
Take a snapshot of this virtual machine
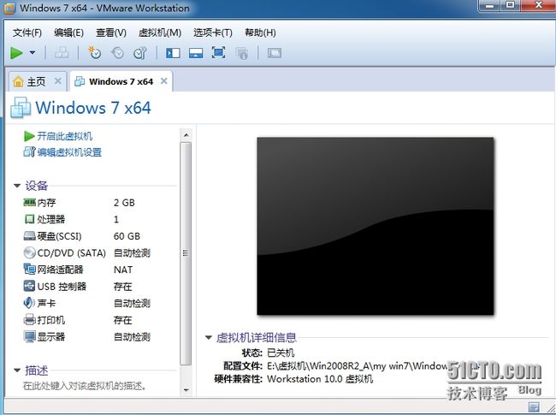[x=94, y=53]
